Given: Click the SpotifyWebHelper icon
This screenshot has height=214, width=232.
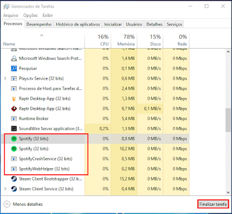Looking at the screenshot, I should pos(14,169).
